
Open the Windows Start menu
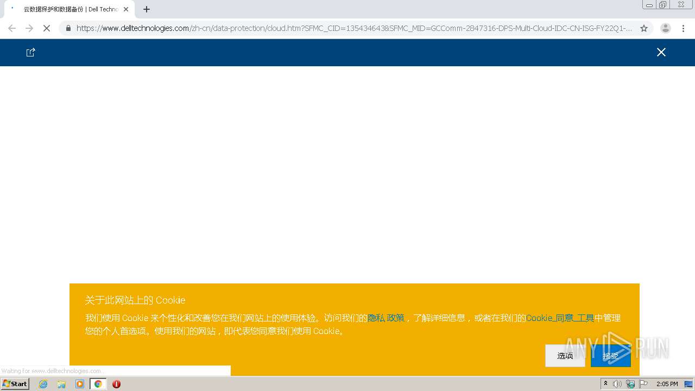click(x=15, y=384)
